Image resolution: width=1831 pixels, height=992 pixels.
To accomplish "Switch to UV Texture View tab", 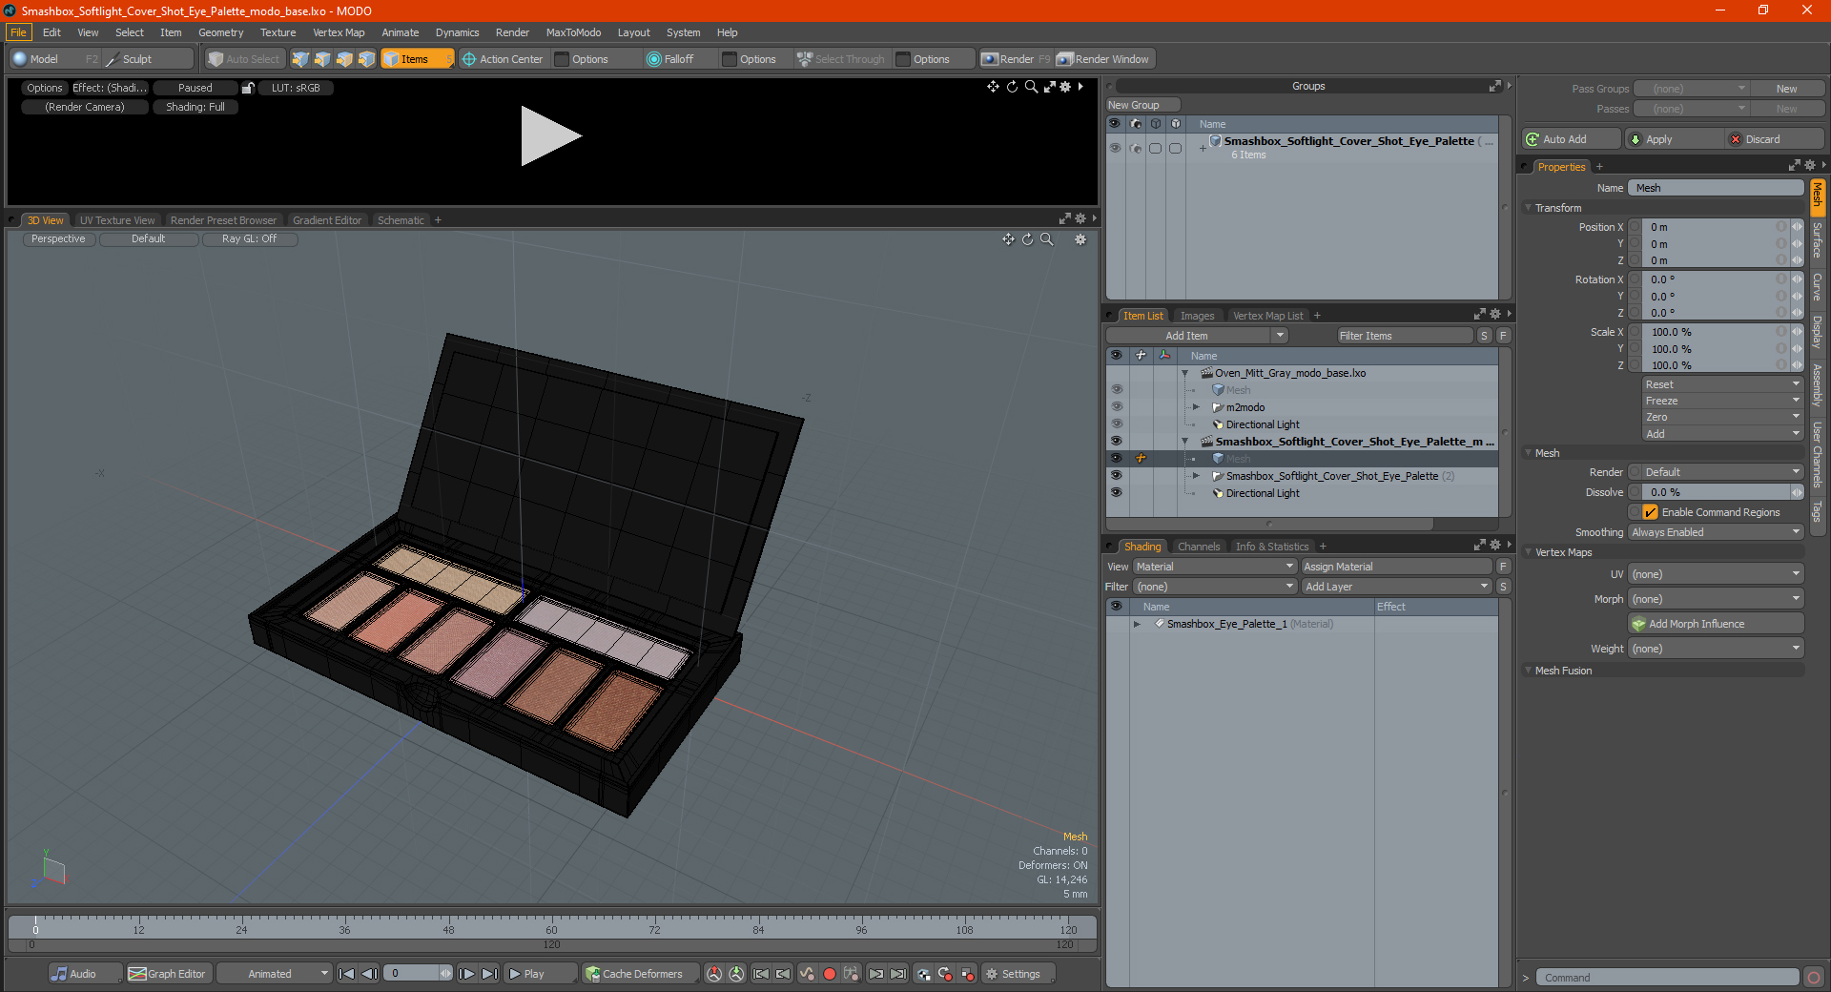I will click(117, 220).
